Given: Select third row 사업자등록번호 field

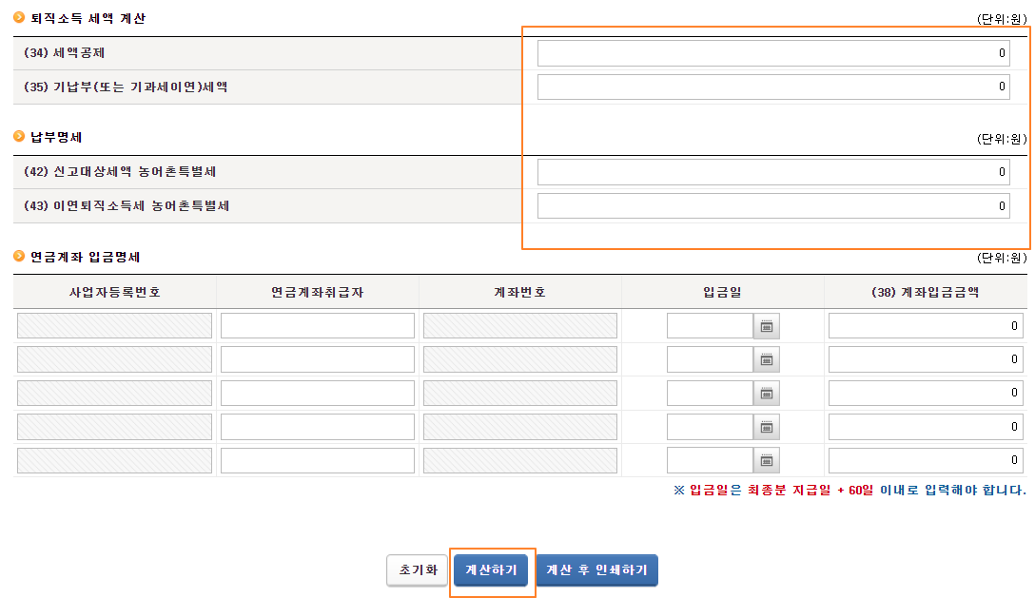Looking at the screenshot, I should [x=115, y=394].
